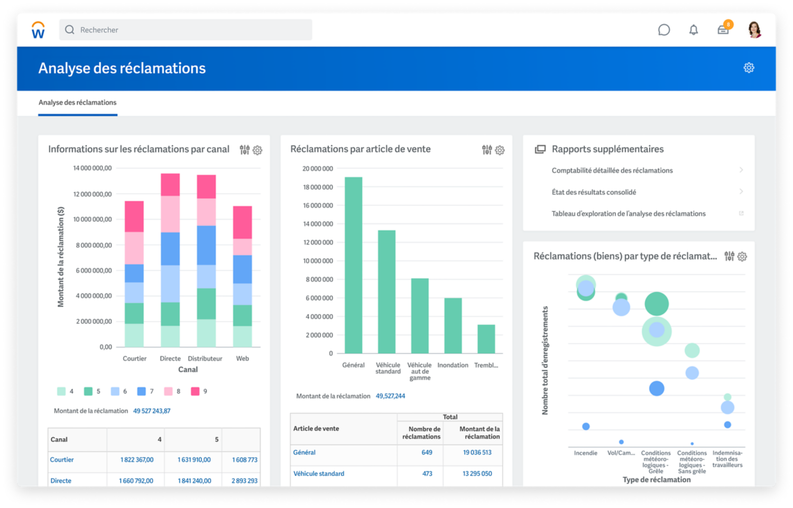793x508 pixels.
Task: Click the 473 claims count
Action: 427,474
